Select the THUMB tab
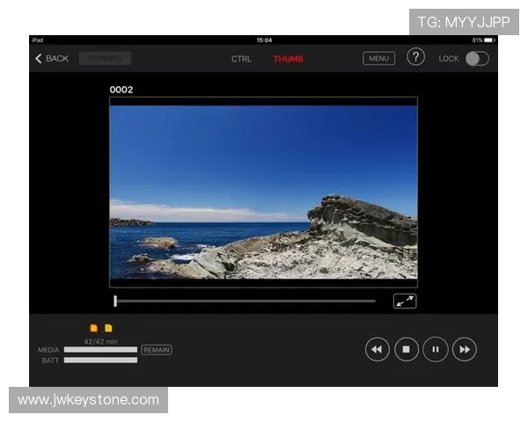 tap(288, 59)
